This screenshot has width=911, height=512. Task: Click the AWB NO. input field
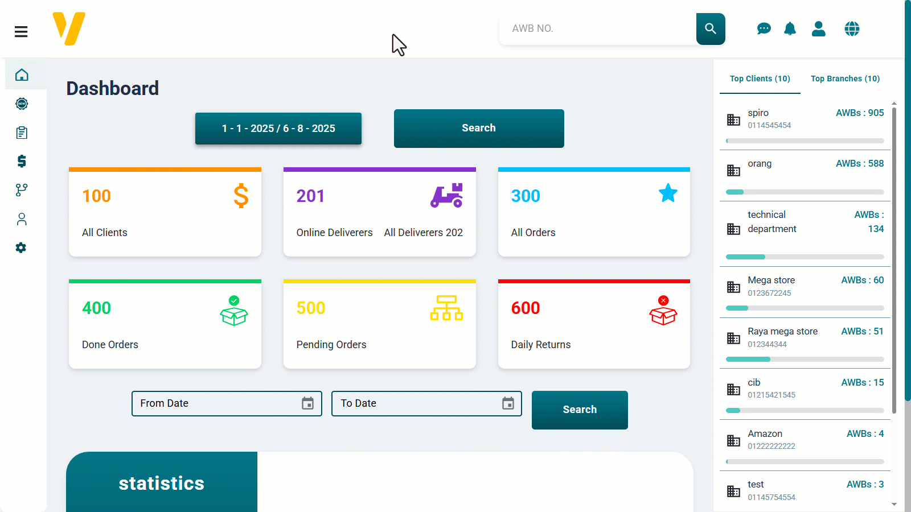(598, 28)
